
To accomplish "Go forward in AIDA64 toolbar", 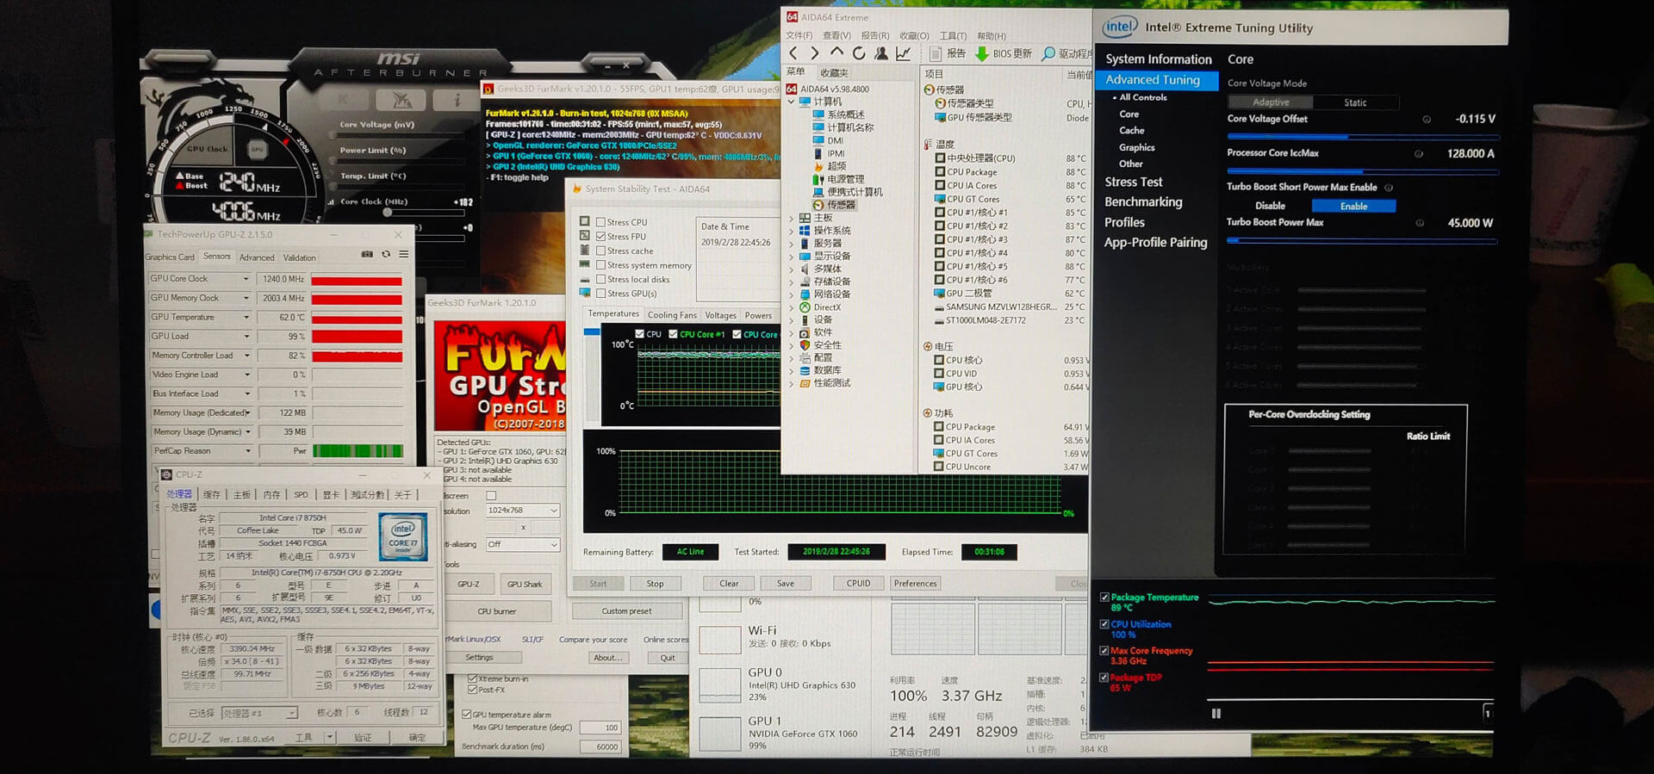I will tap(814, 53).
